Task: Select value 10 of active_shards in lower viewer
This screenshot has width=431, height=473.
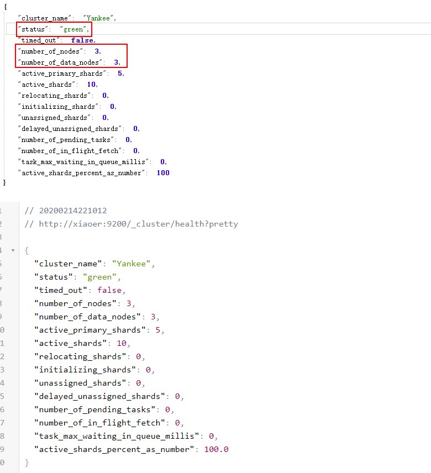Action: tap(122, 343)
